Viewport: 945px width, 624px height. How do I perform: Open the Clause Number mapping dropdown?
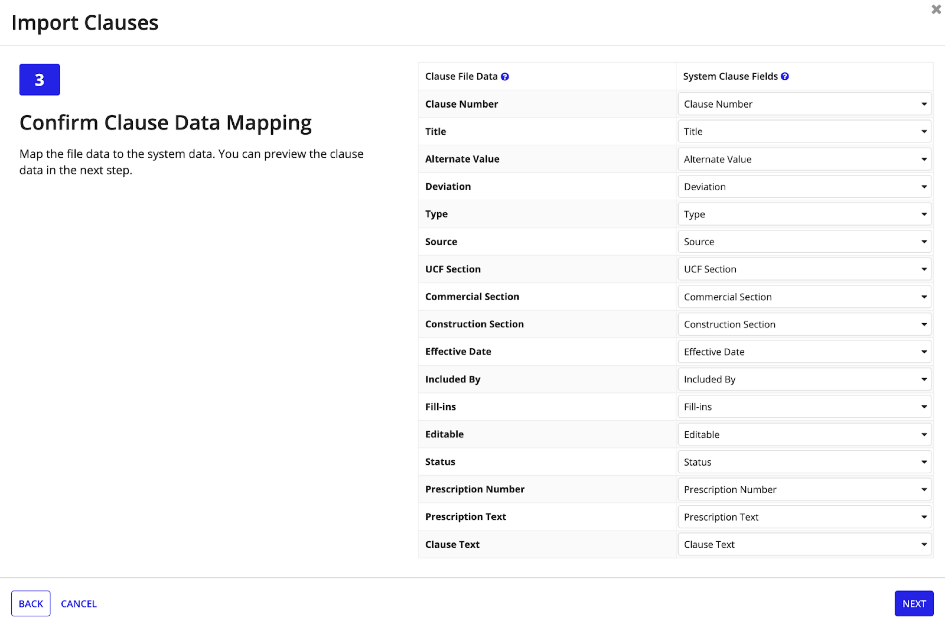804,104
